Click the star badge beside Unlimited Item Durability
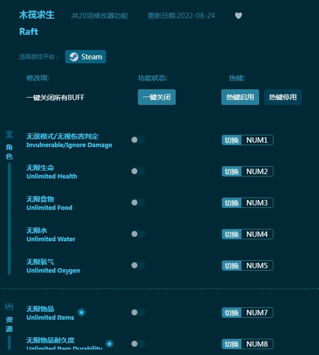This screenshot has height=355, width=319. [109, 344]
